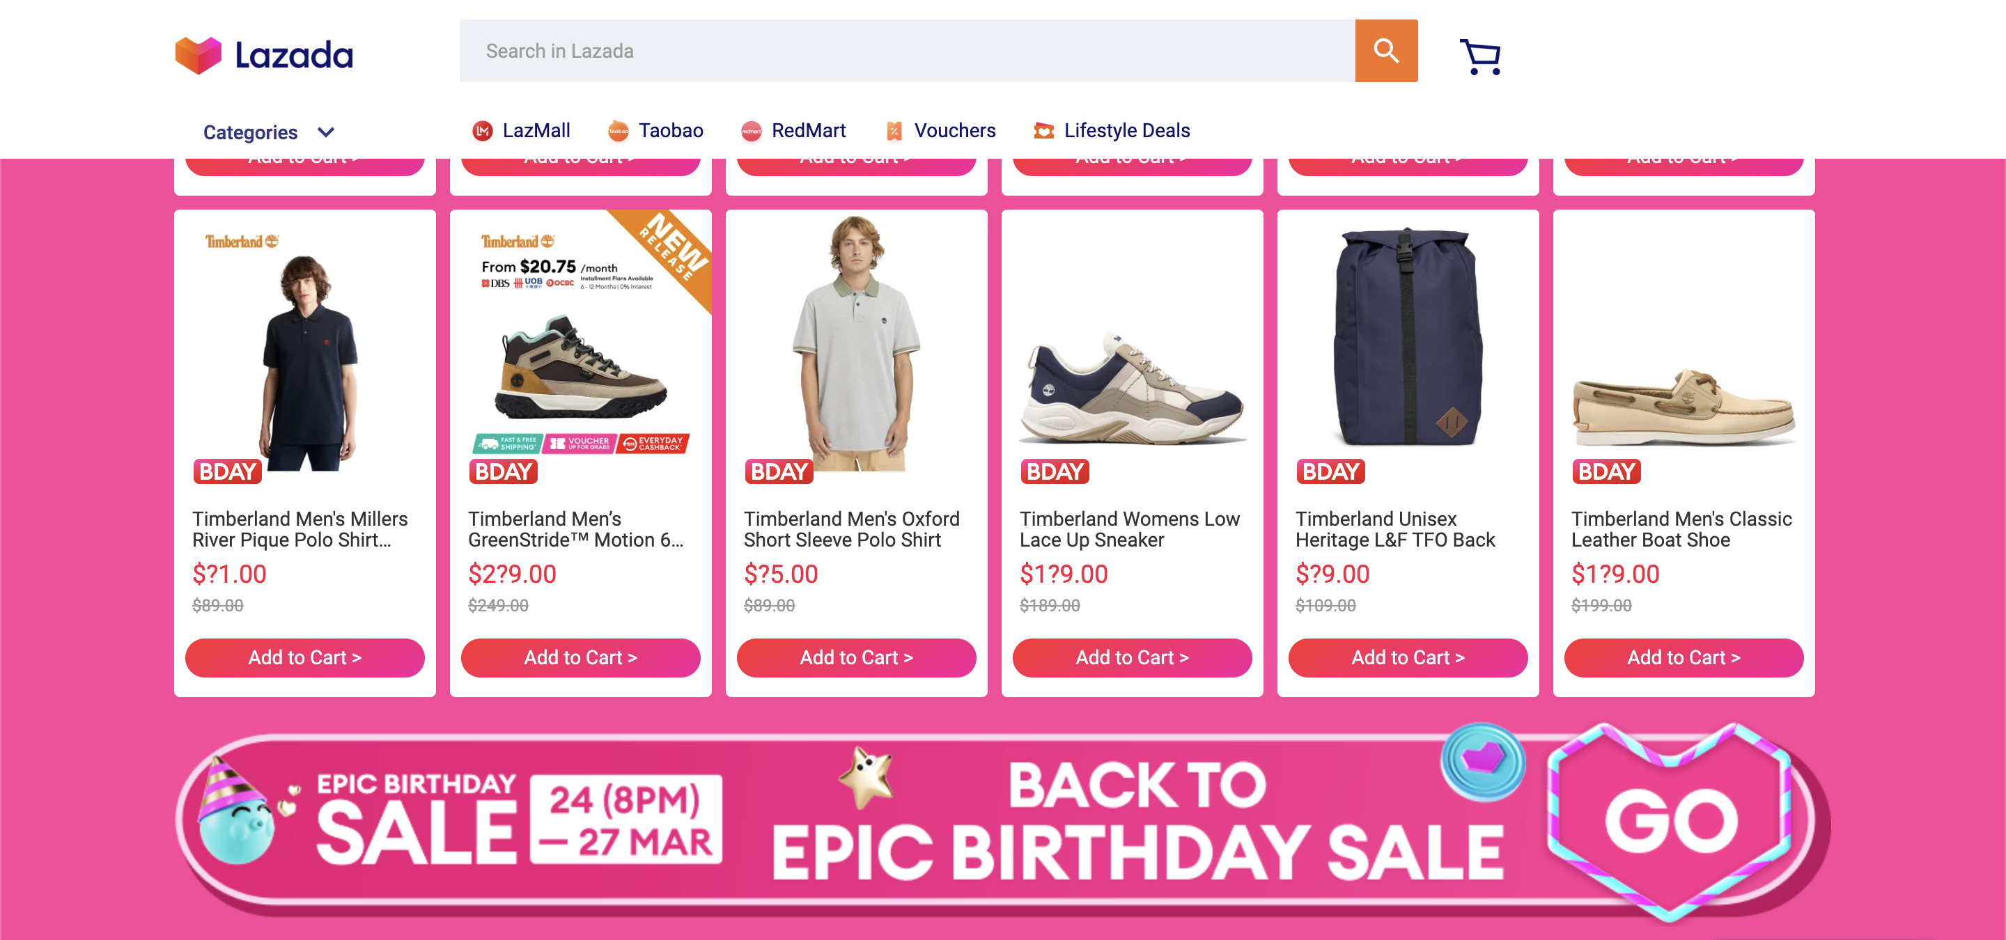Click the GreenStride Motion 6 boot image
This screenshot has width=2006, height=940.
click(580, 366)
